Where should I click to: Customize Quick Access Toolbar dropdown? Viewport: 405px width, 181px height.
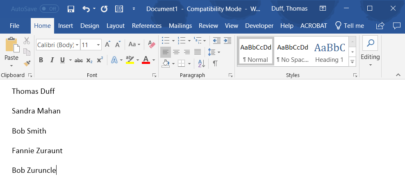pos(134,9)
